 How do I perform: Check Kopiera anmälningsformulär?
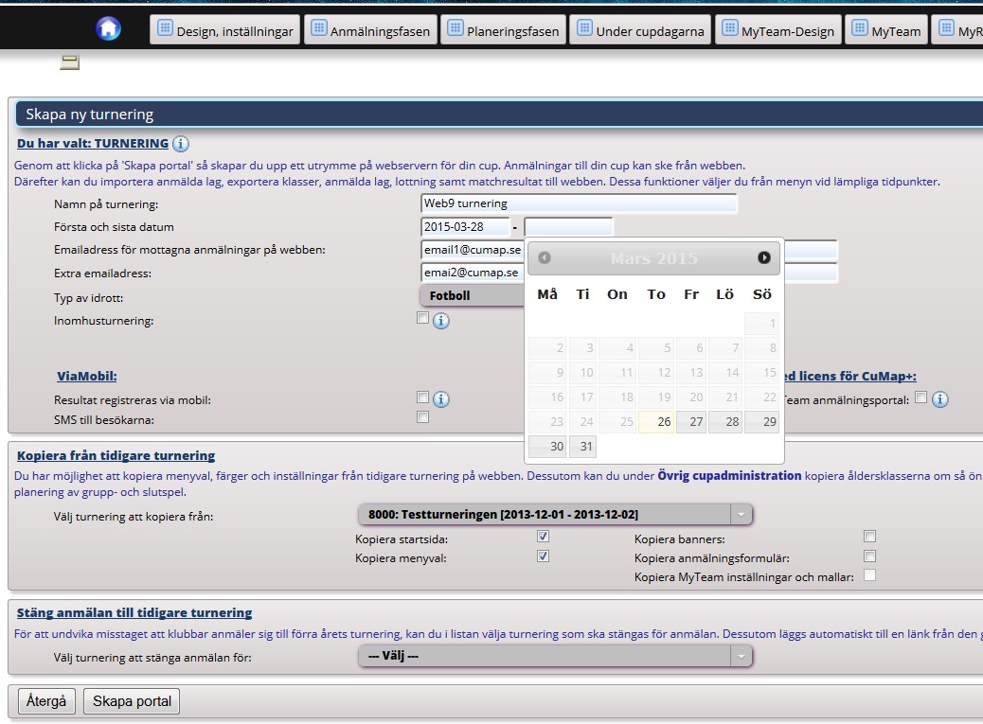click(x=869, y=556)
